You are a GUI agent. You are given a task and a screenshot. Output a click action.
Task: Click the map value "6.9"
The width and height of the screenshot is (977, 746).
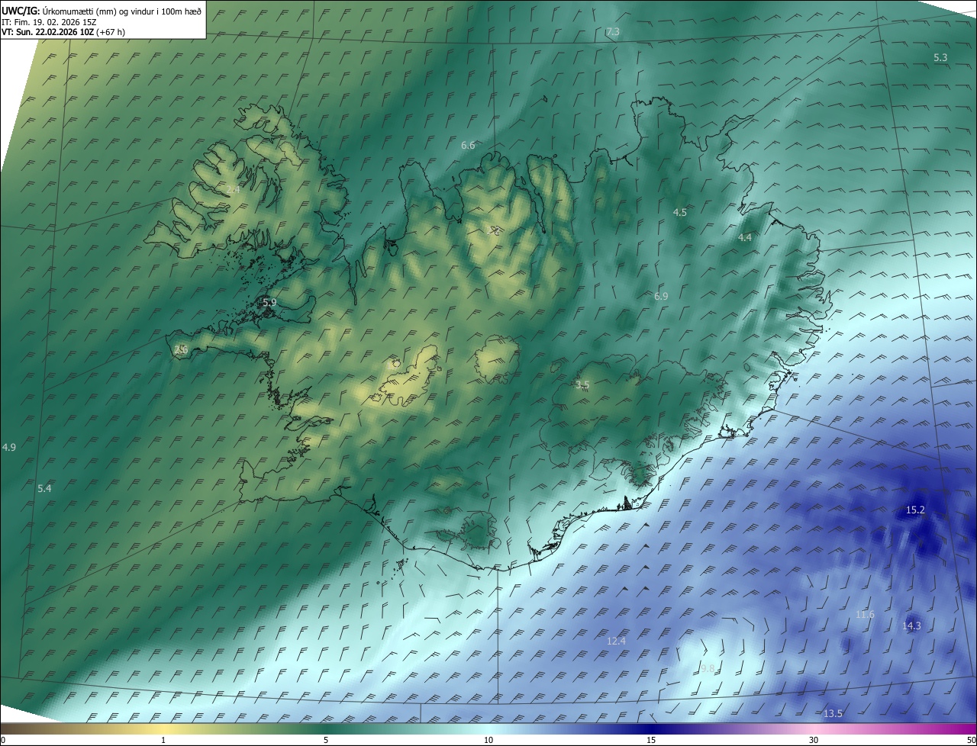tap(661, 296)
